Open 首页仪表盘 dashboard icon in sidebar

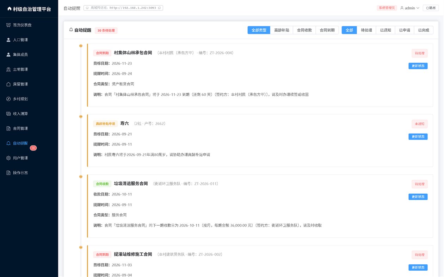point(8,25)
